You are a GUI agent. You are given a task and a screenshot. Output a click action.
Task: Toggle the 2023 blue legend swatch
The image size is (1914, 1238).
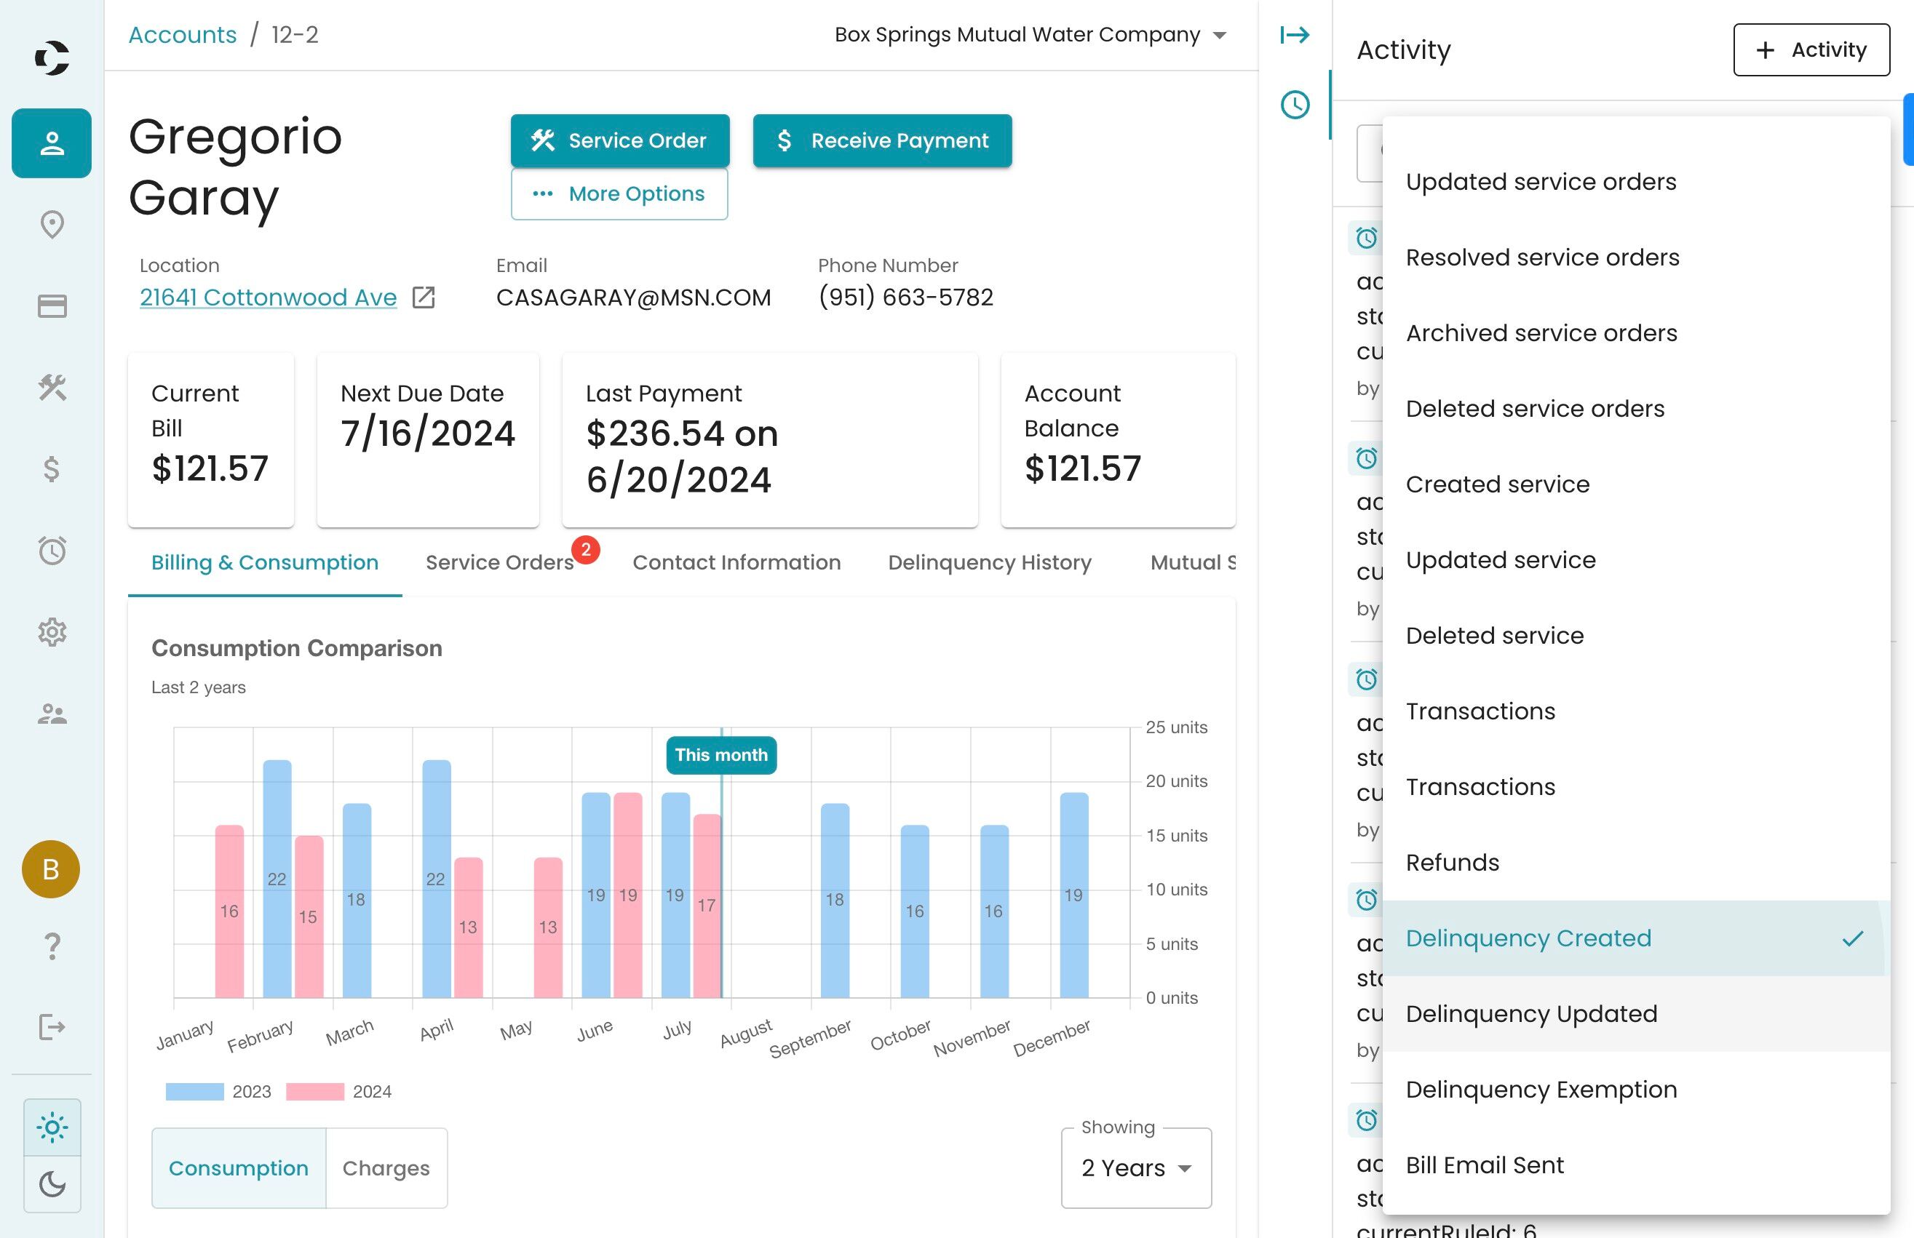[x=194, y=1091]
